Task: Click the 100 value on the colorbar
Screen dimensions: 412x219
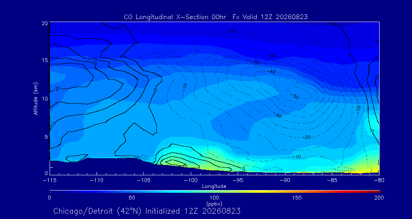Action: coord(214,198)
